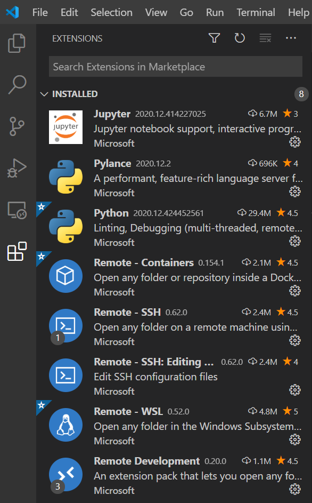312x503 pixels.
Task: Open Run and Debug view
Action: coord(16,169)
